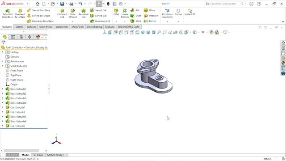Open the Motion Study 1 tab
Screen dimensions: 286x161
coord(55,155)
